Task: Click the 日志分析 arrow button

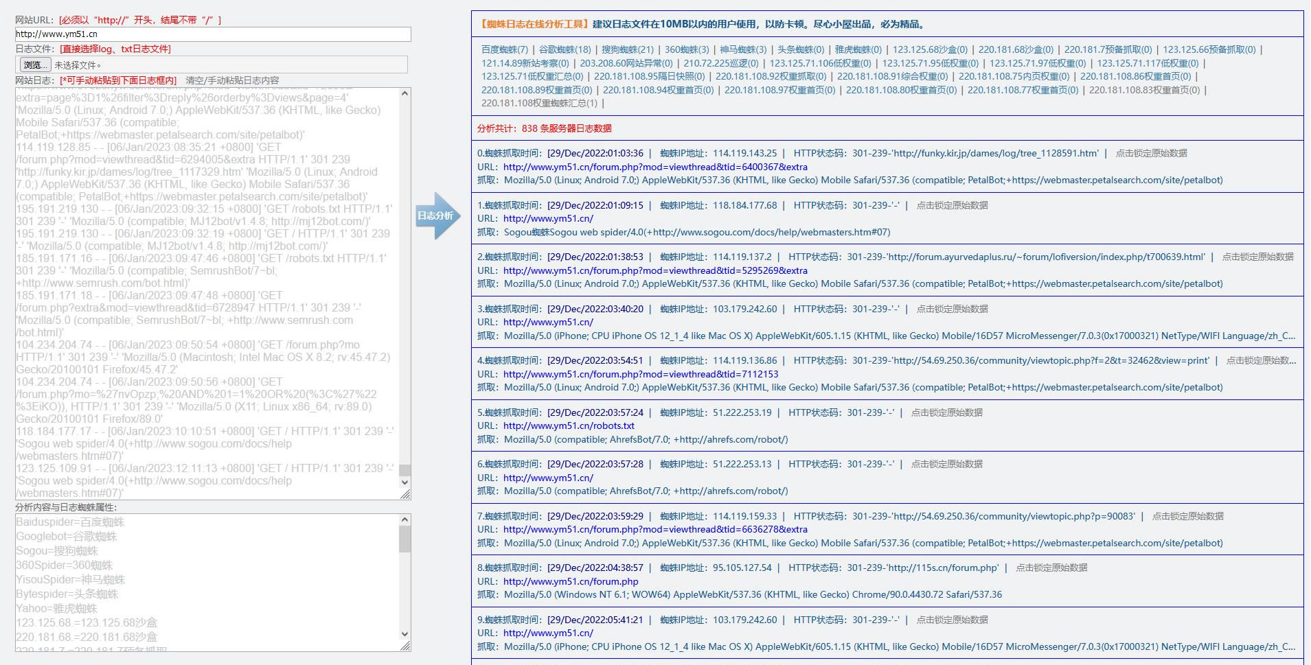Action: (x=436, y=215)
